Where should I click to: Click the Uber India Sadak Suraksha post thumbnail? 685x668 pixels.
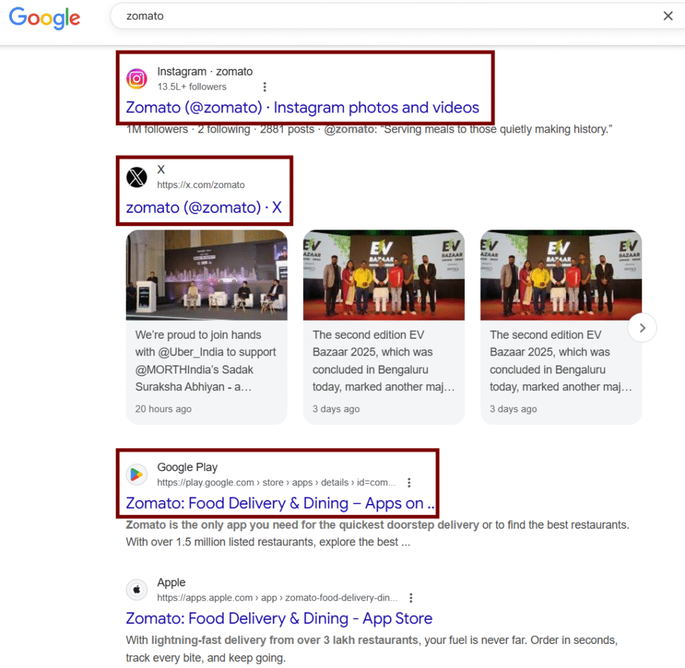(x=206, y=274)
